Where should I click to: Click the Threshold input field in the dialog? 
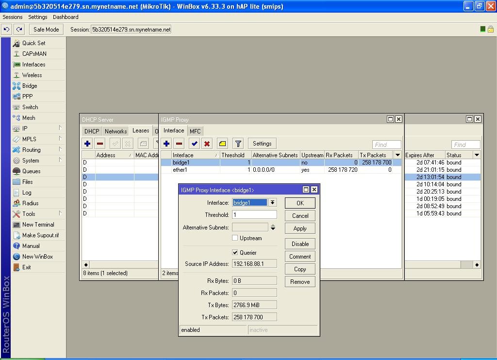(254, 214)
